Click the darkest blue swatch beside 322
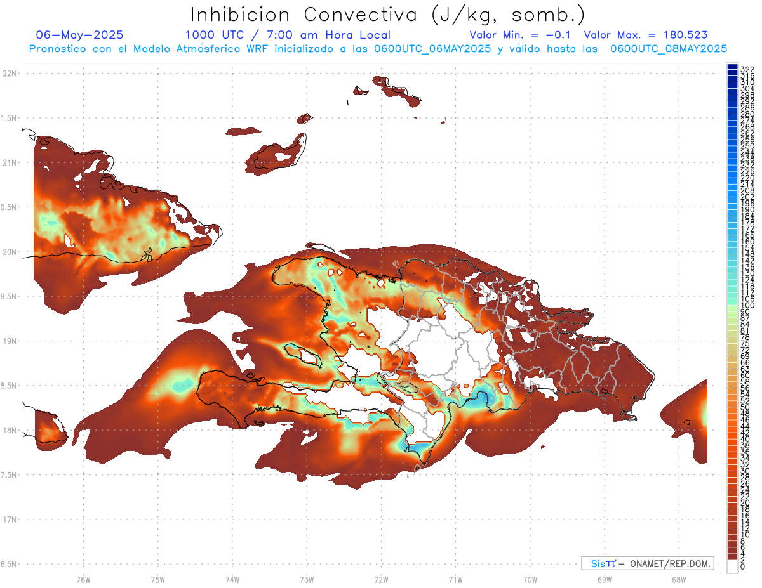762x588 pixels. click(732, 67)
